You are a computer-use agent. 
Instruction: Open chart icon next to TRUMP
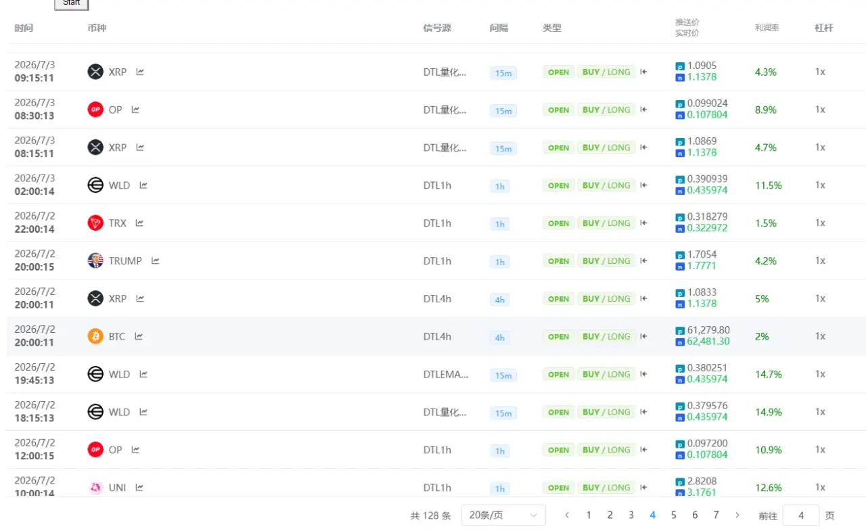click(155, 261)
